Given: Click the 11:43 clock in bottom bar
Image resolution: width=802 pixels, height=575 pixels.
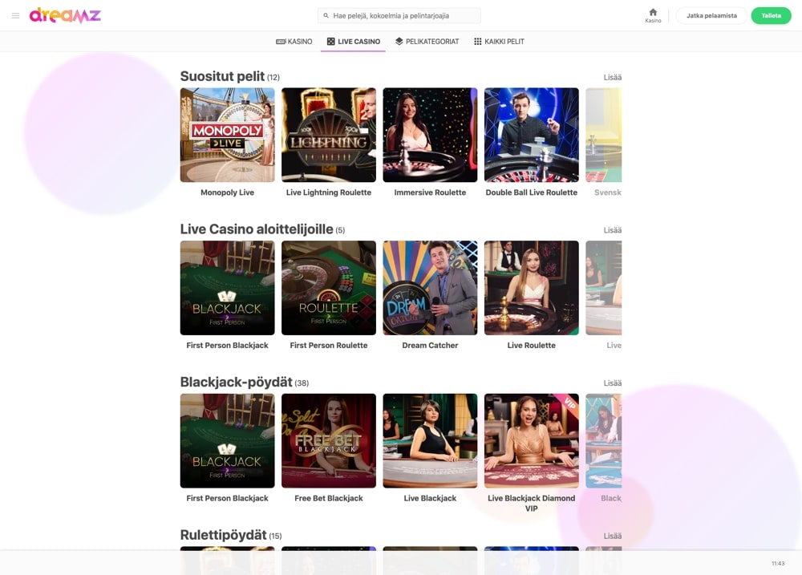Looking at the screenshot, I should 778,563.
